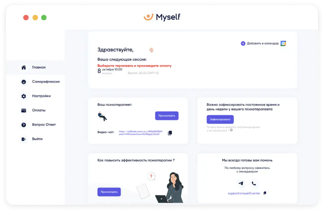Image resolution: width=324 pixels, height=212 pixels.
Task: Copy the video-chat Zoom link icon
Action: [170, 133]
